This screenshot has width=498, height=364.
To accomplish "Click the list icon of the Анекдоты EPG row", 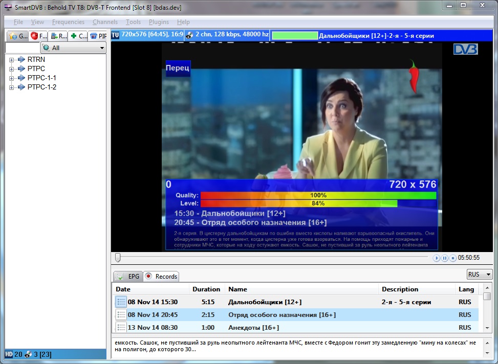I will pyautogui.click(x=121, y=327).
